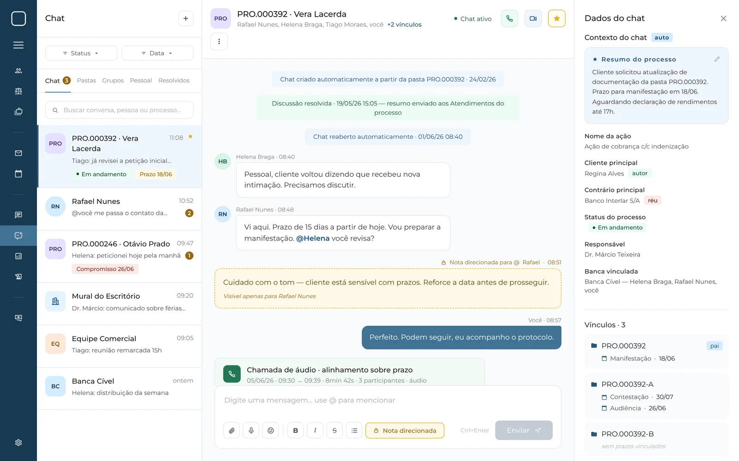Viewport: 739px width, 461px height.
Task: Open the Chamada de áudio call card
Action: point(350,372)
